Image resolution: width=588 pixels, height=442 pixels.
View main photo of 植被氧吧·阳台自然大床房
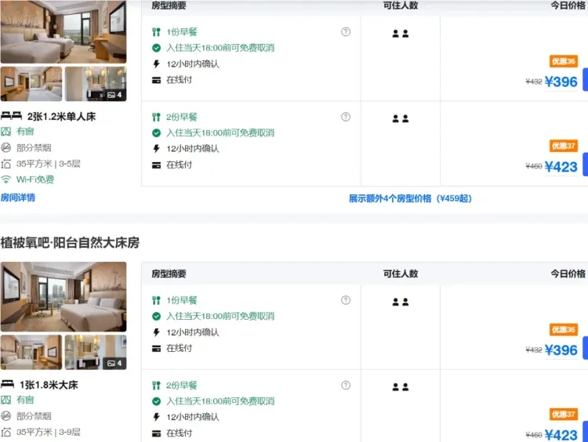[x=63, y=296]
